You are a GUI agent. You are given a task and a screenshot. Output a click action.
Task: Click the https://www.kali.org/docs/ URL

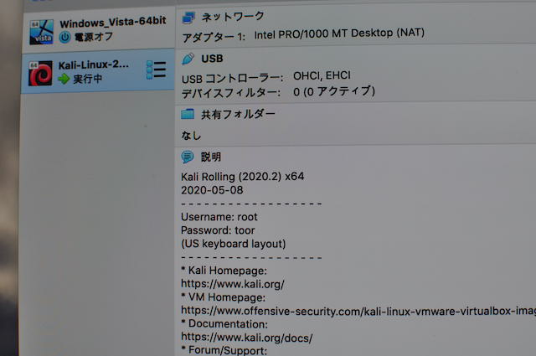click(x=246, y=338)
